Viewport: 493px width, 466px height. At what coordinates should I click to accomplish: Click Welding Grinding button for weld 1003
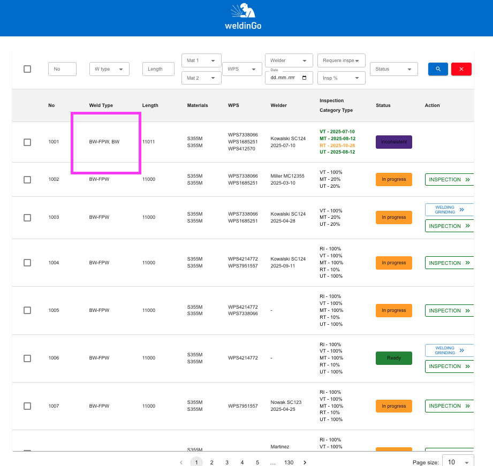coord(449,210)
